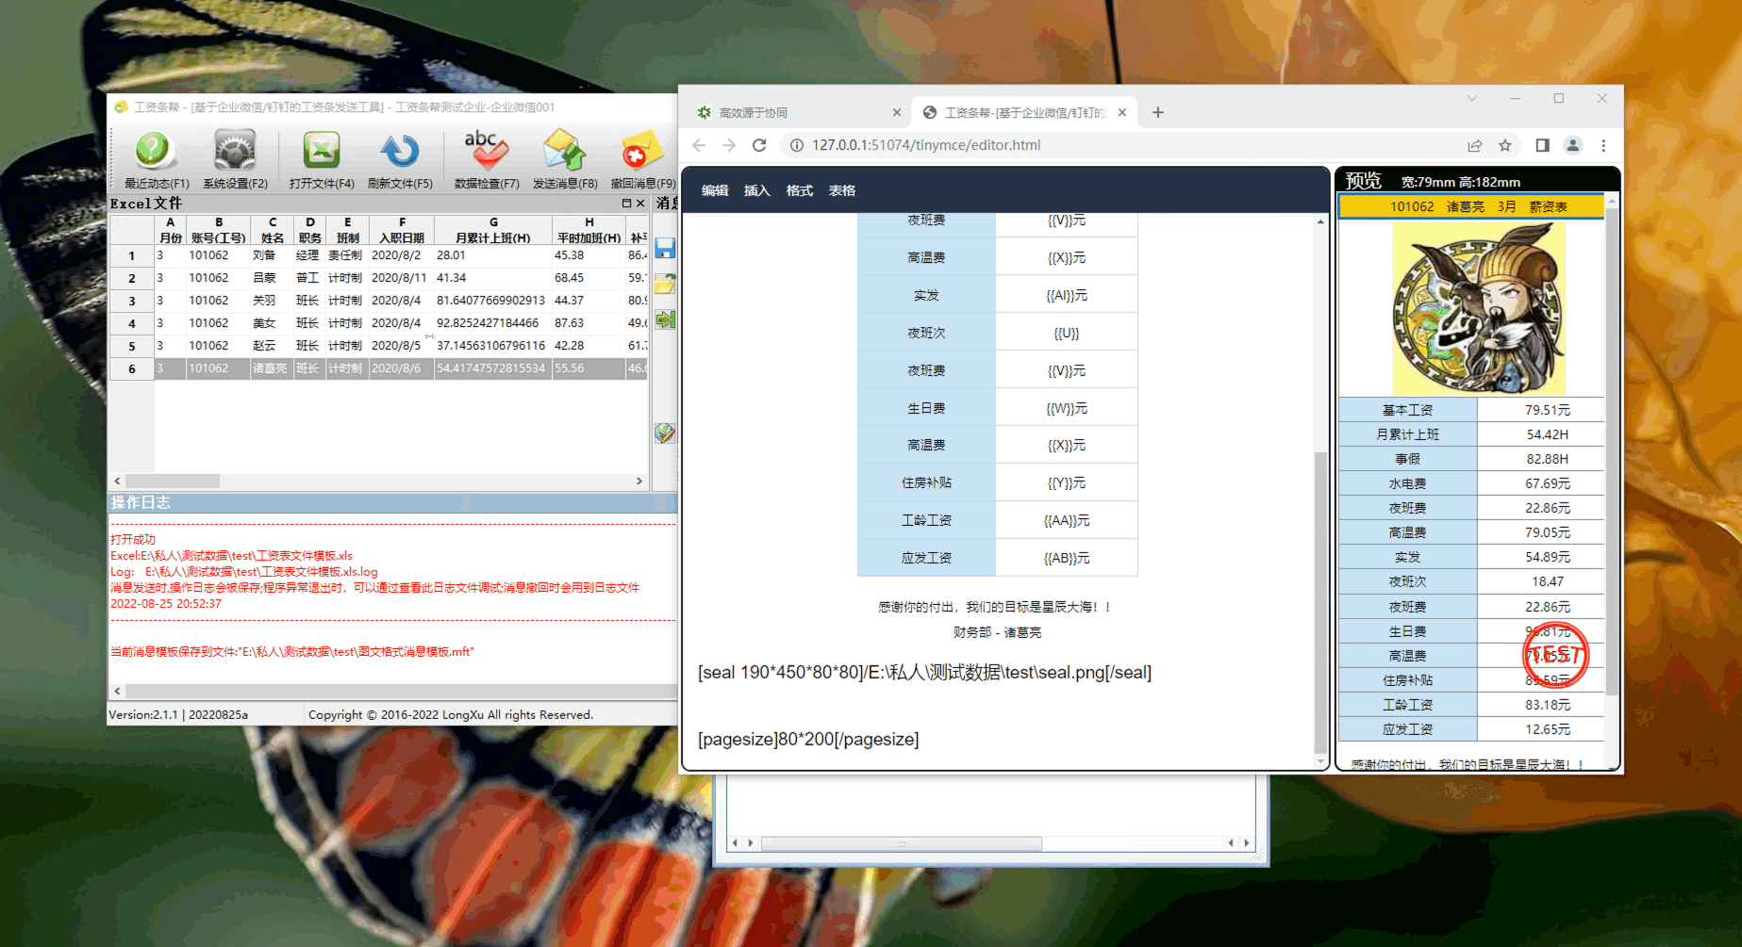Click column header 月累计上班(H)

tap(492, 231)
